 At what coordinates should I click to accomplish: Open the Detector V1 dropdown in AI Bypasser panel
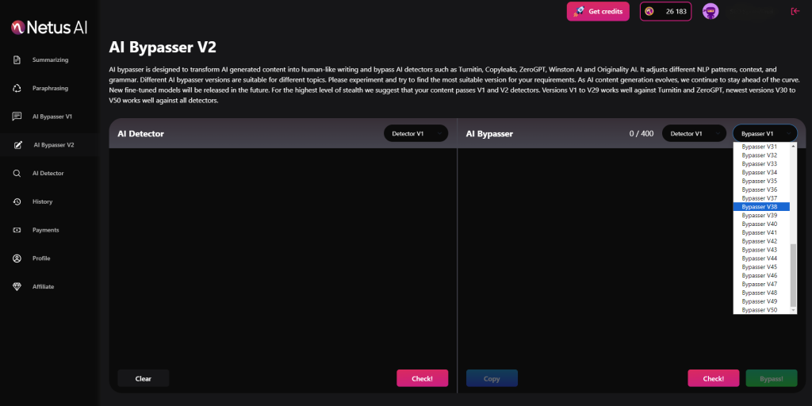click(694, 134)
